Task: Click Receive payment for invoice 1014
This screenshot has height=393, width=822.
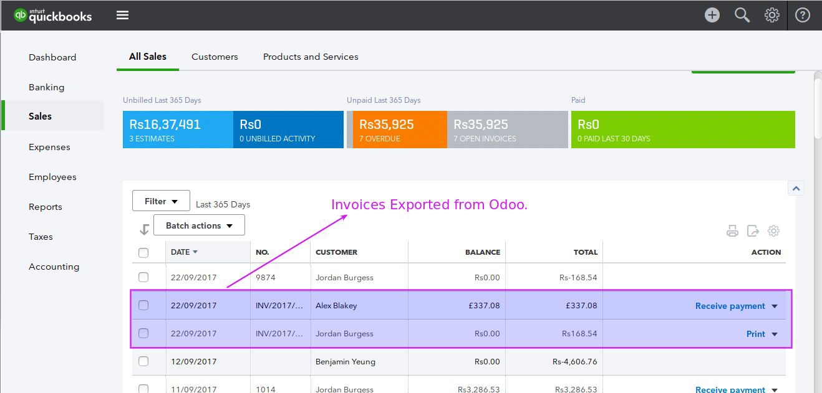Action: coord(730,389)
